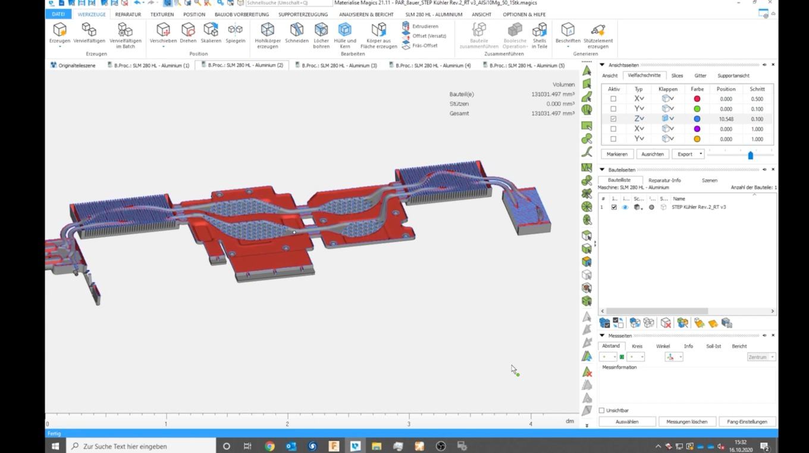The height and width of the screenshot is (453, 809).
Task: Collapse the Bauteilseiten panel
Action: pyautogui.click(x=602, y=169)
